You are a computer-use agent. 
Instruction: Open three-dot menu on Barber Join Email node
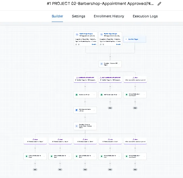coord(94,95)
